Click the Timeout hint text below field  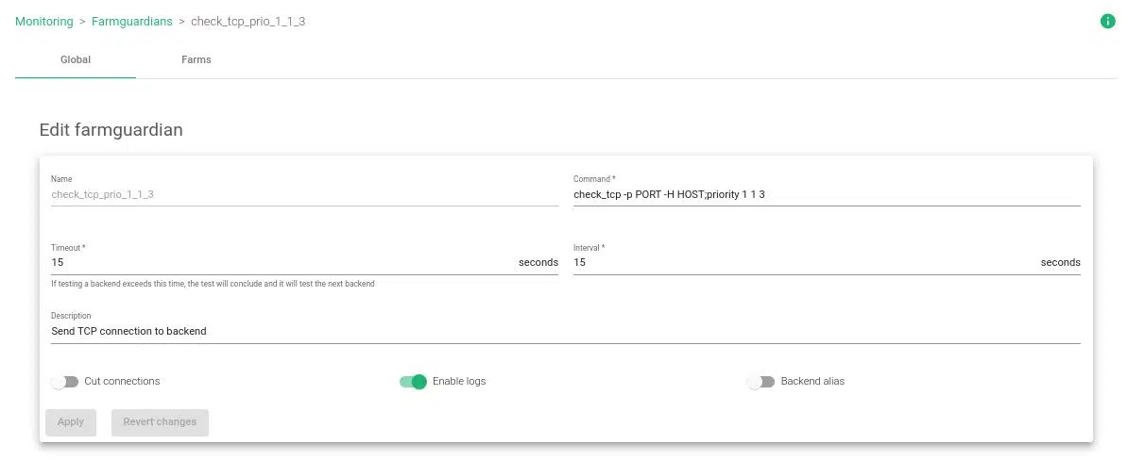pos(213,284)
